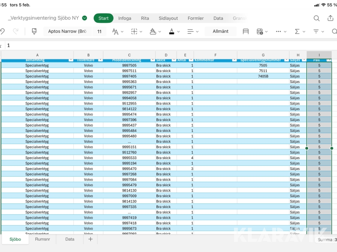Add a new sheet with plus button
This screenshot has height=252, width=337.
point(90,239)
